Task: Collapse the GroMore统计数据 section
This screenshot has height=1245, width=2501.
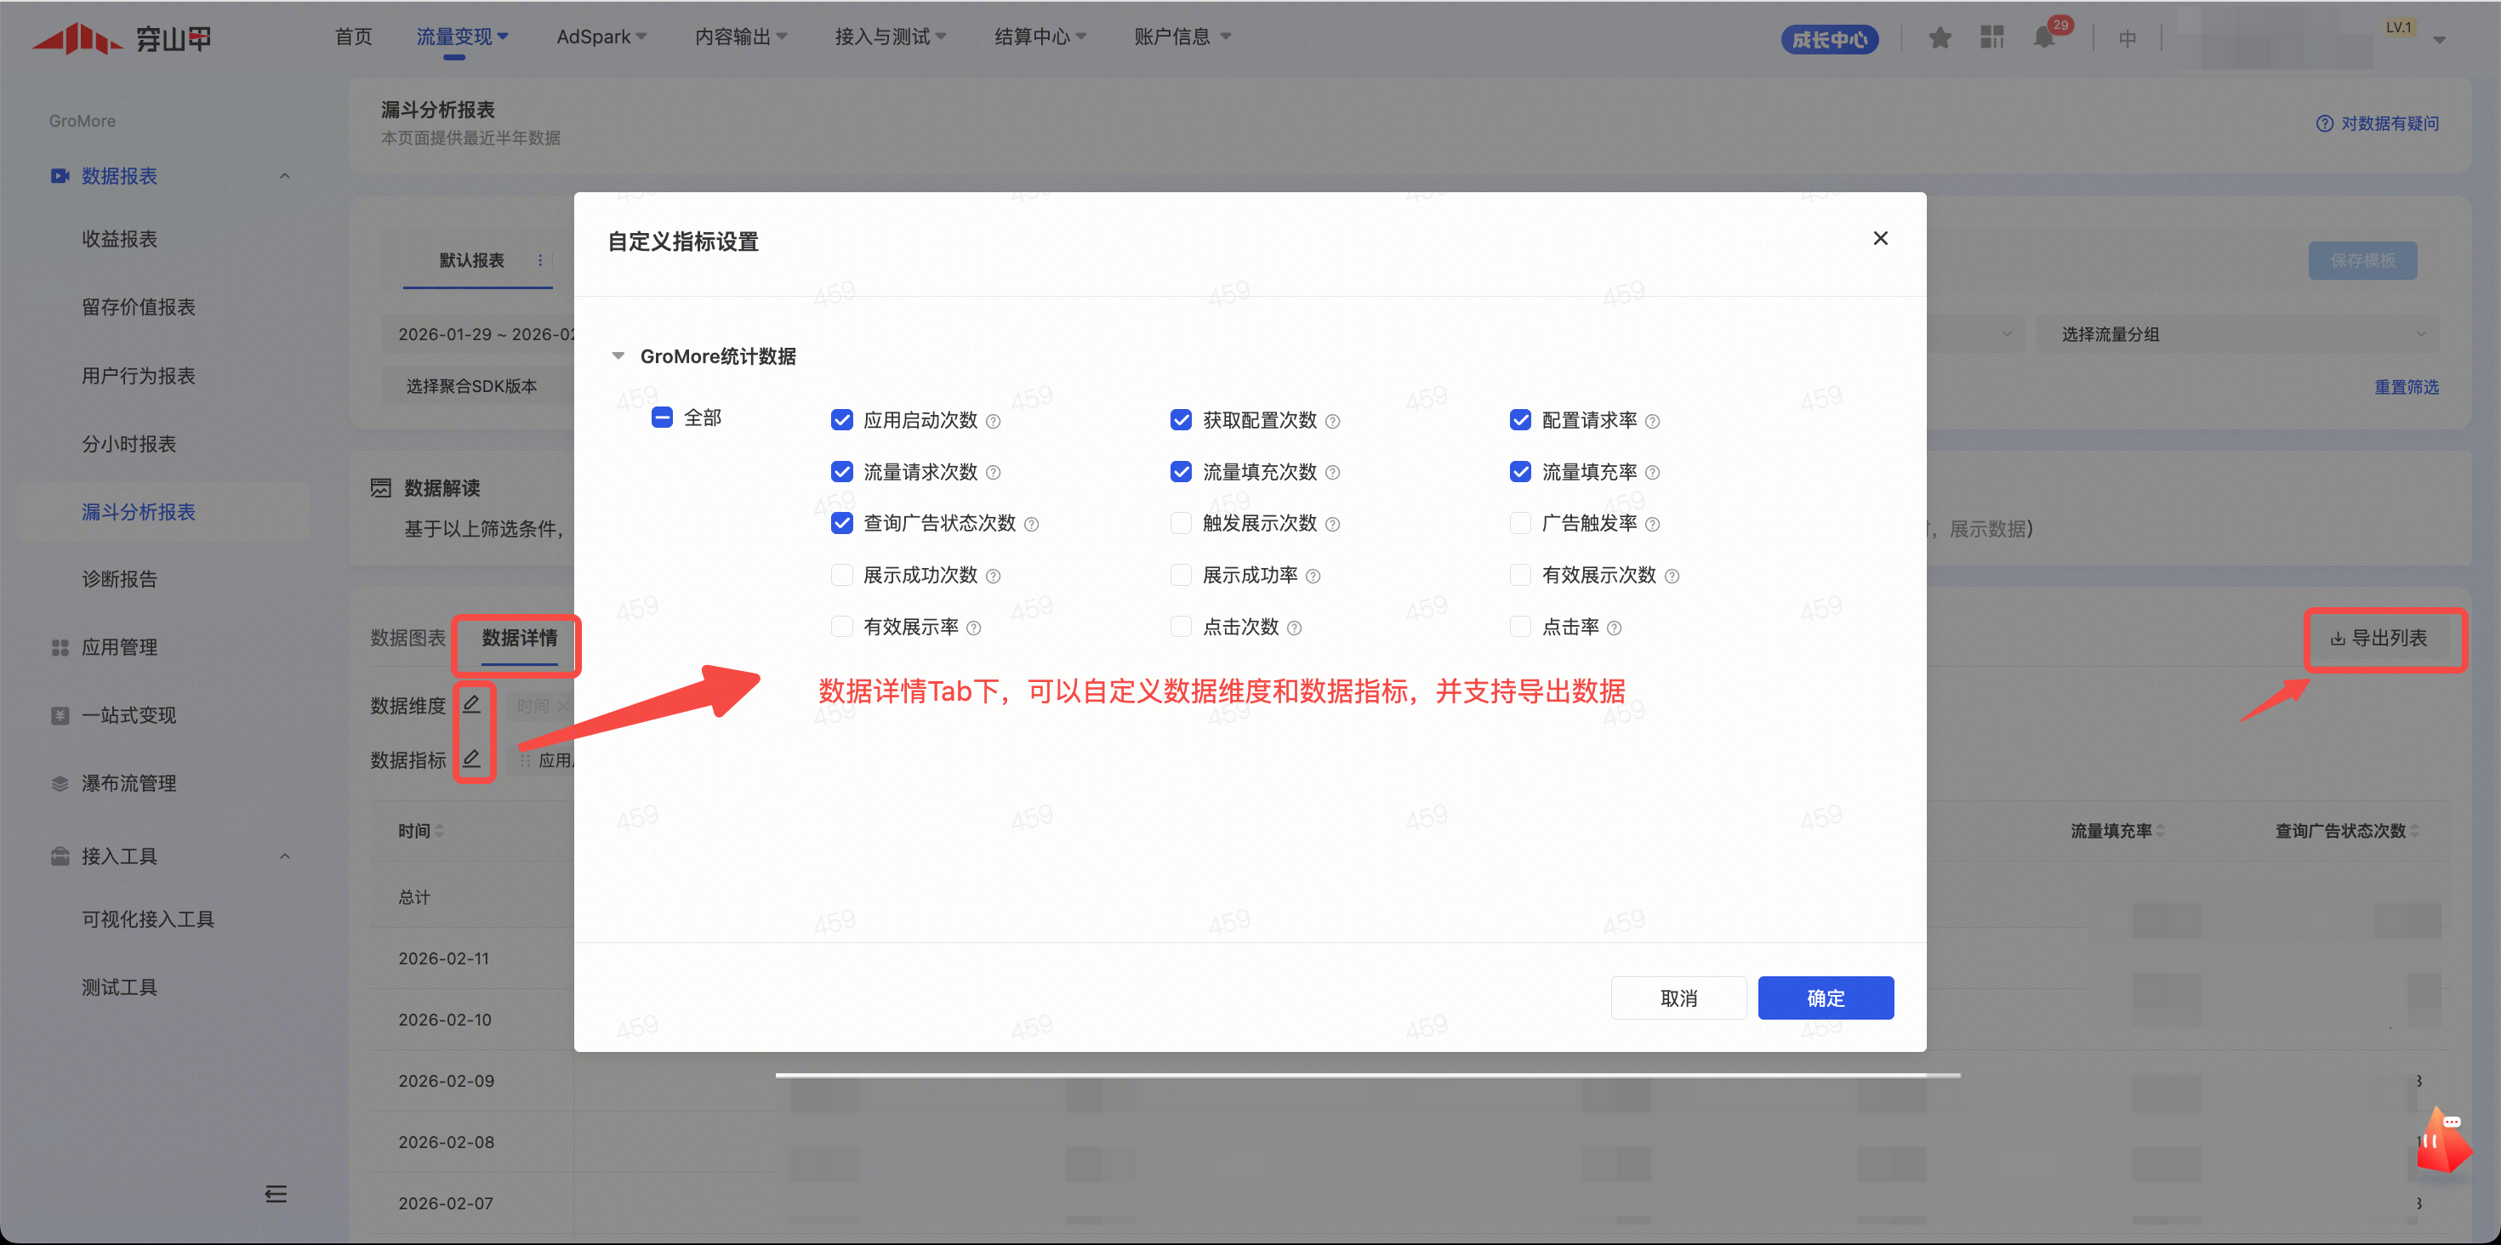Action: coord(618,356)
